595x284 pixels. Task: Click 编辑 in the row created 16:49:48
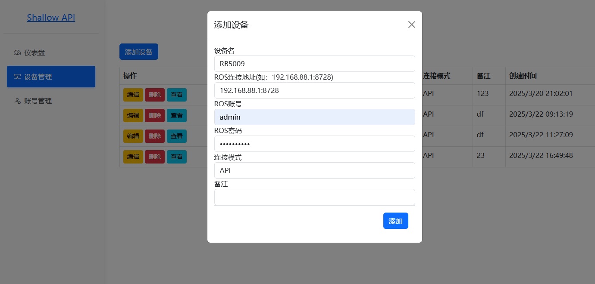133,157
